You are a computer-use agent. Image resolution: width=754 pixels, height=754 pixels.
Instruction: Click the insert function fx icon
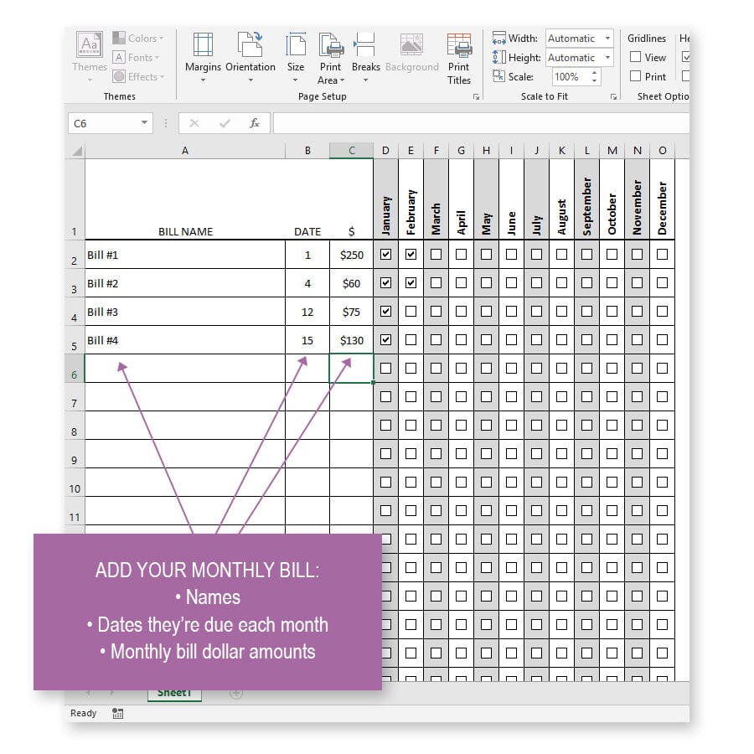pos(255,123)
